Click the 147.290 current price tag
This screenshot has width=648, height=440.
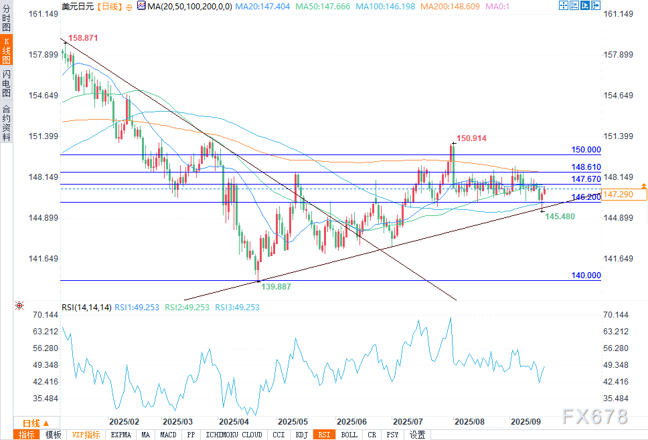click(624, 195)
